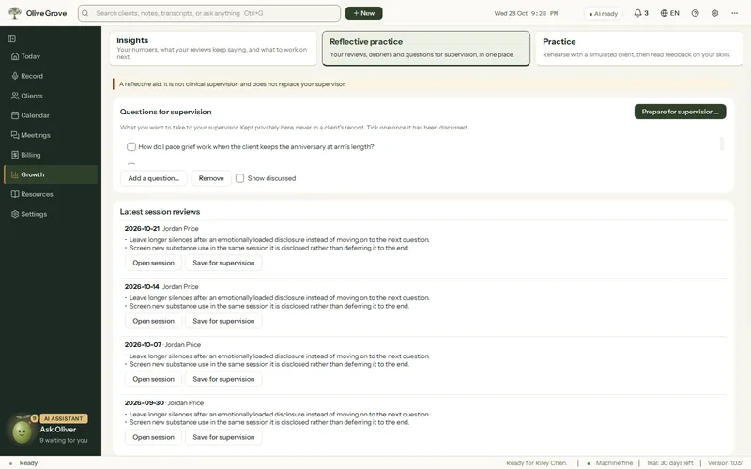Click the search magnifier icon
Image resolution: width=751 pixels, height=469 pixels.
tap(85, 13)
